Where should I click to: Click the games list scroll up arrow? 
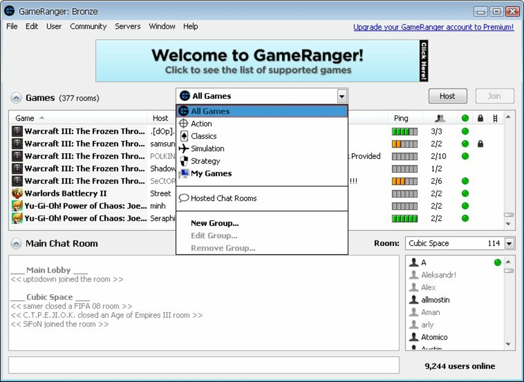coord(508,117)
